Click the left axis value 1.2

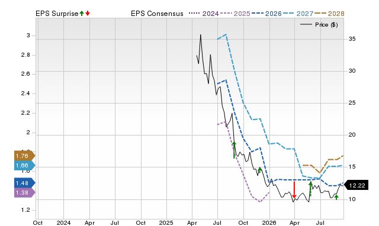point(25,210)
